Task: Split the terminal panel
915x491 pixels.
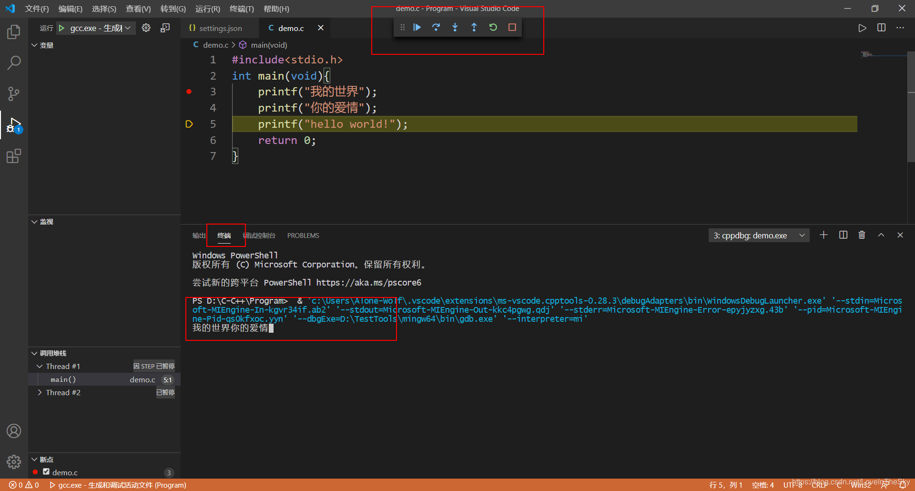Action: (843, 235)
